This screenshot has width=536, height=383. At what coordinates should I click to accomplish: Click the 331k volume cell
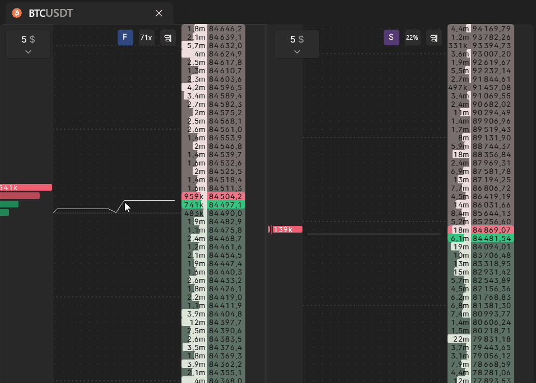(459, 45)
